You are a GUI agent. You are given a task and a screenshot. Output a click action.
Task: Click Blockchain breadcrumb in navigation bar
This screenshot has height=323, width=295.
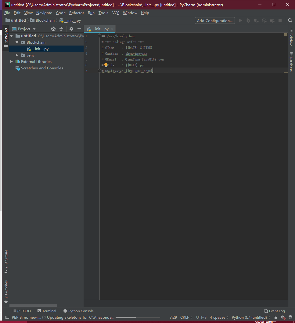point(42,20)
